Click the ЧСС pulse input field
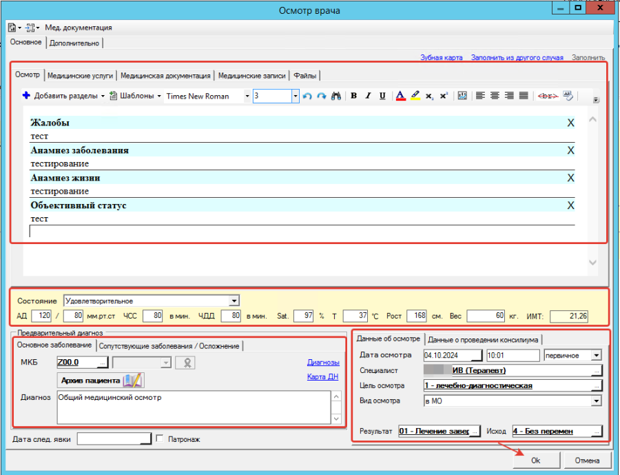 pyautogui.click(x=153, y=316)
